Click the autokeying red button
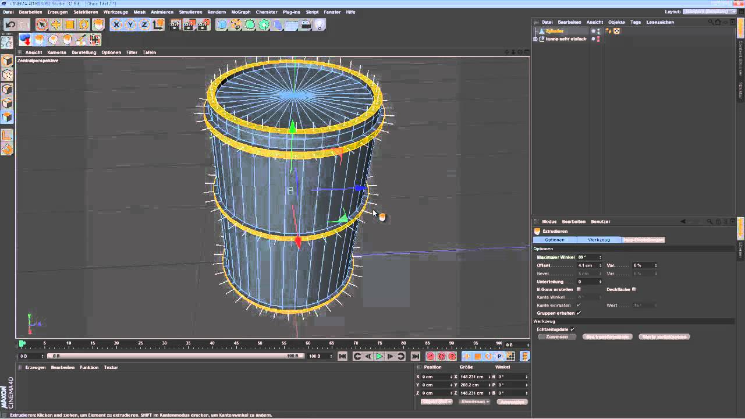Image resolution: width=745 pixels, height=419 pixels. coord(441,356)
